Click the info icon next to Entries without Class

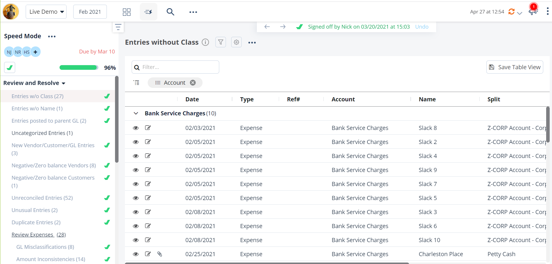205,42
